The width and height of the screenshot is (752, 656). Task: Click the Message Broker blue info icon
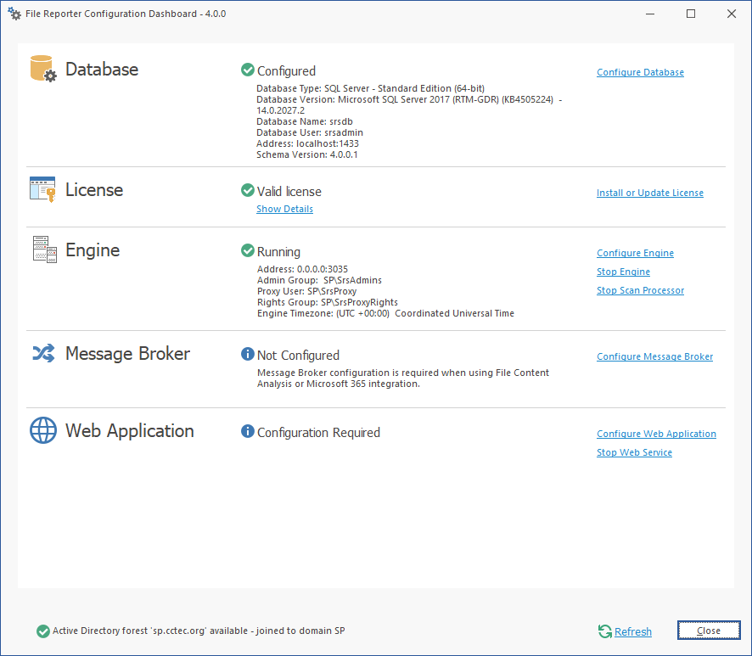tap(248, 355)
